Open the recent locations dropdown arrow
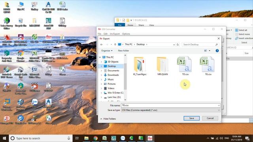 (111, 45)
